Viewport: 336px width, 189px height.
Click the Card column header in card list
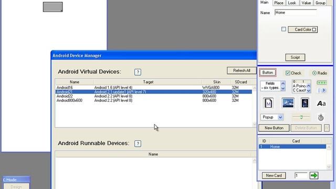click(296, 141)
